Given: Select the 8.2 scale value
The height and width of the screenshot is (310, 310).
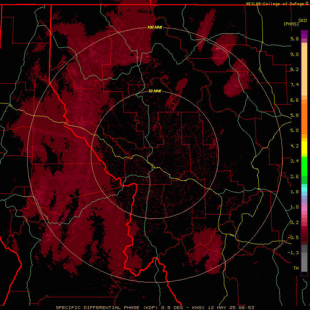Looking at the screenshot, I should pyautogui.click(x=294, y=69).
